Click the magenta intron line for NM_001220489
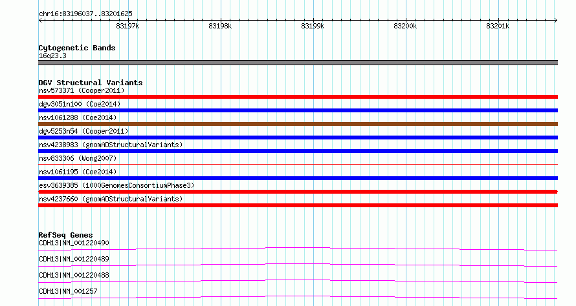Screen dimensions: 576x306 coord(298,265)
